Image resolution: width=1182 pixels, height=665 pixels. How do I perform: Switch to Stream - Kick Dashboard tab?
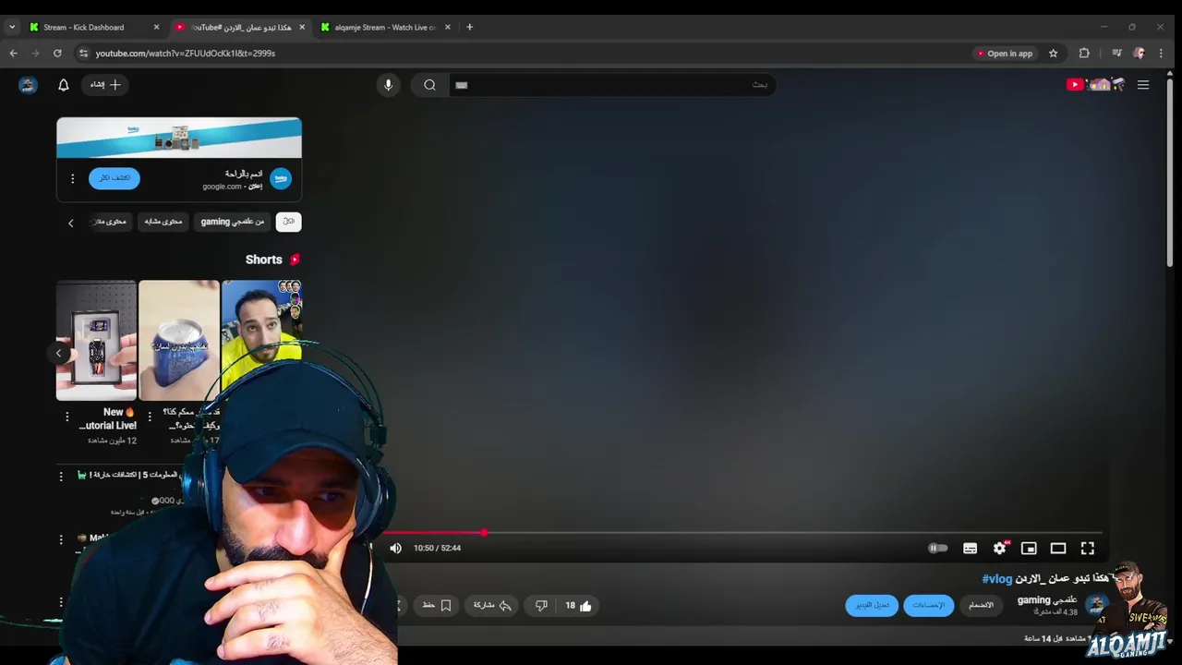click(x=83, y=28)
